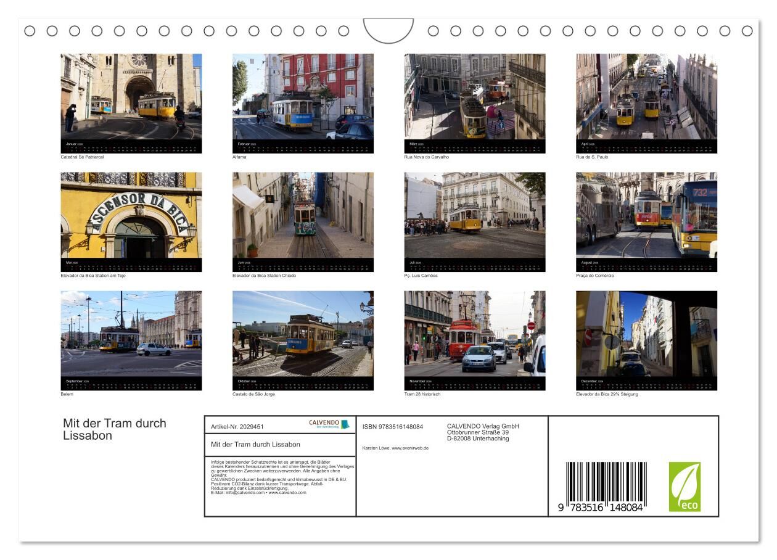Click the large 'Mit der Tram durch Lissabon' title

(115, 429)
